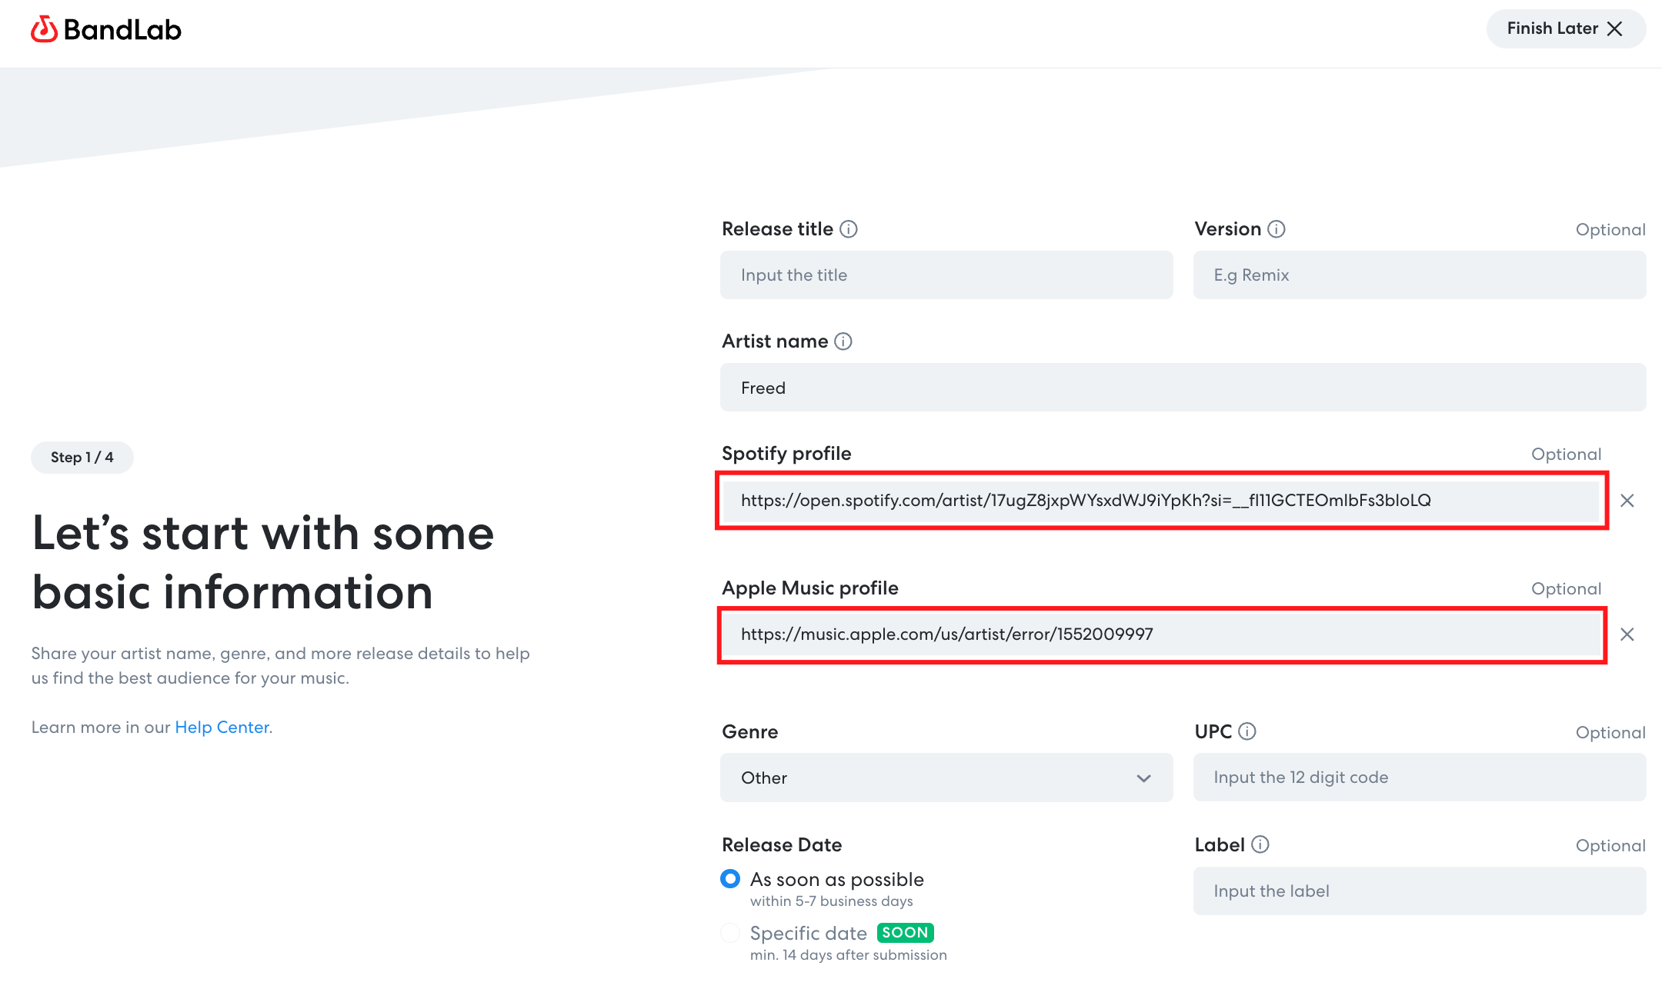
Task: Focus the Label input field
Action: click(x=1420, y=891)
